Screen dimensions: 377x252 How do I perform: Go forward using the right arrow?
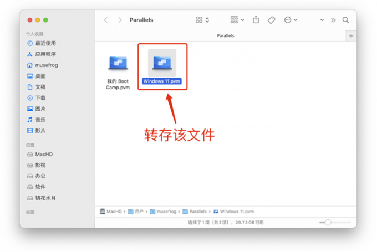tap(120, 20)
